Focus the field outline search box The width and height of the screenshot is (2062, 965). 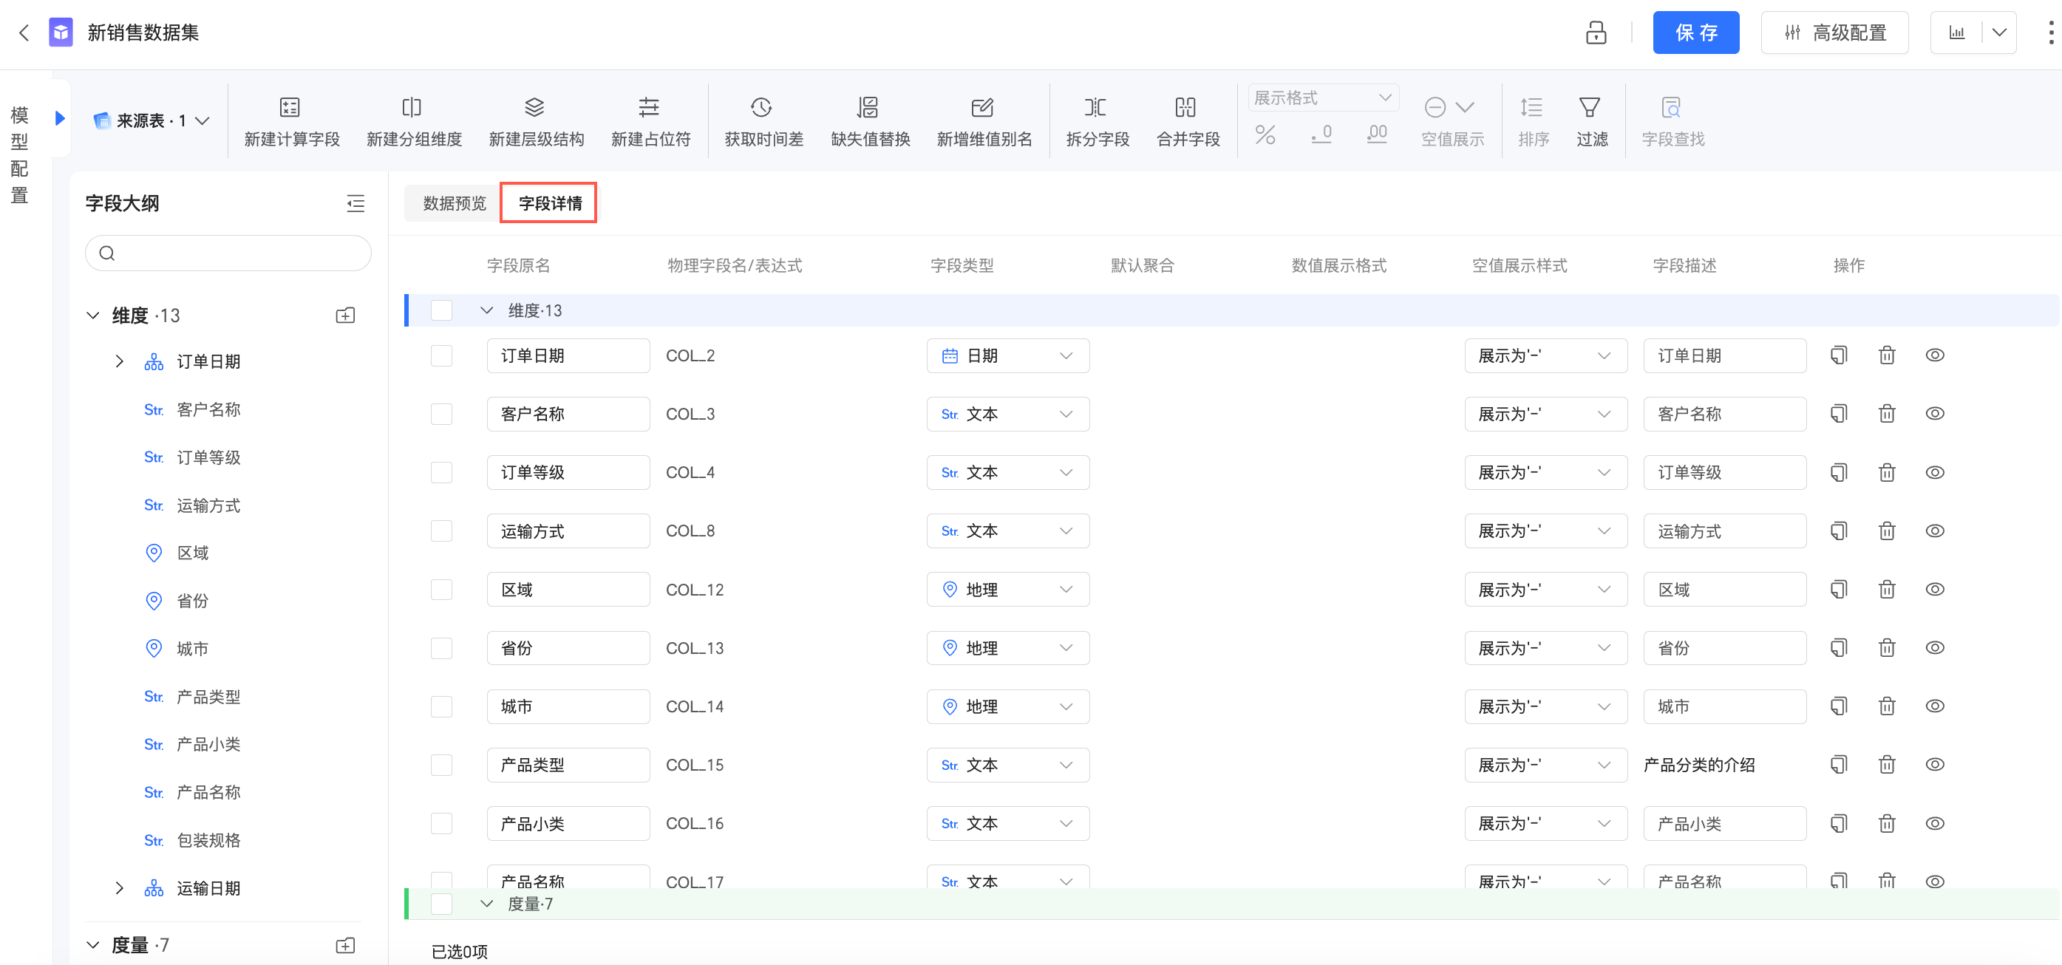pyautogui.click(x=228, y=253)
